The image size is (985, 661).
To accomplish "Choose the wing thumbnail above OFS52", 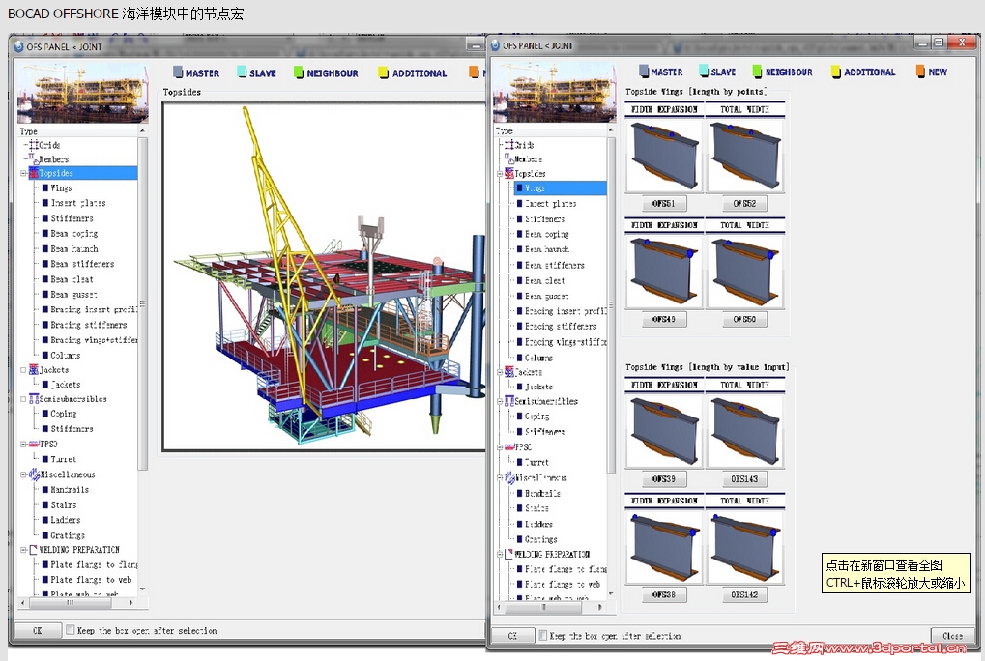I will 745,155.
